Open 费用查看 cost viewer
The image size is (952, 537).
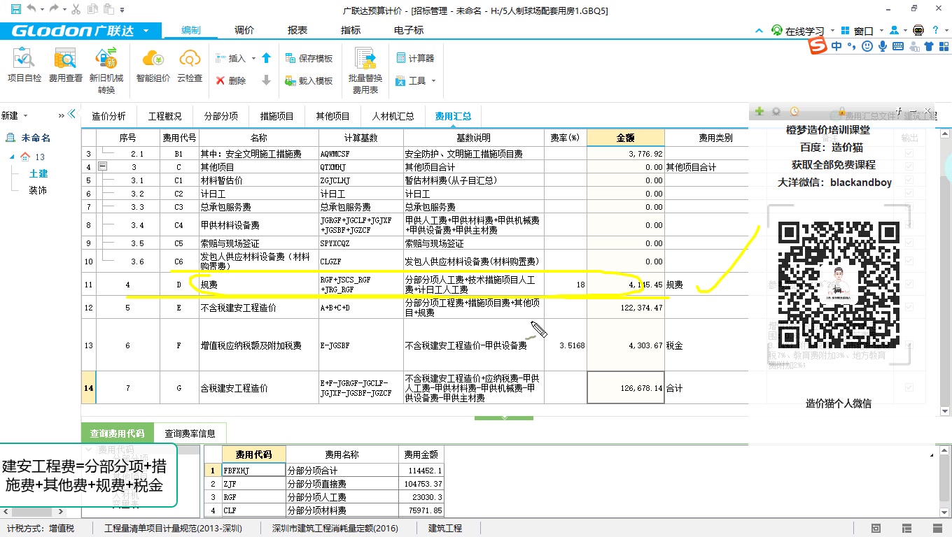click(66, 66)
